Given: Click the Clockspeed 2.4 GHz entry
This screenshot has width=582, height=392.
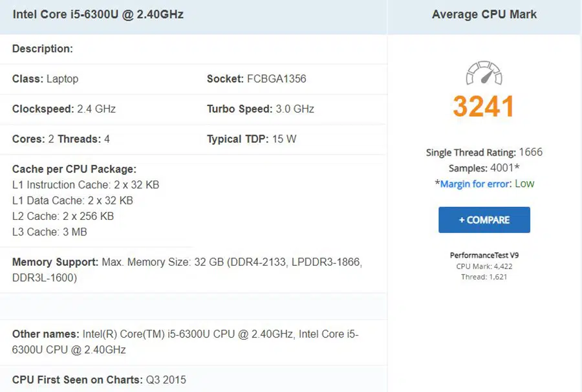Looking at the screenshot, I should [x=64, y=109].
